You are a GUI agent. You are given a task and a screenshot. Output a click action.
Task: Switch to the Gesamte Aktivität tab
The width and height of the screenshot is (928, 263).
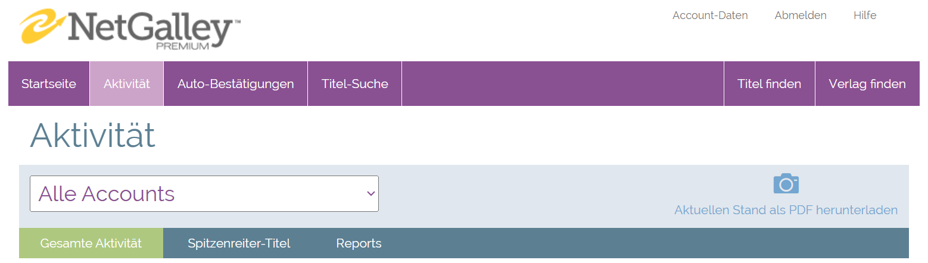91,243
